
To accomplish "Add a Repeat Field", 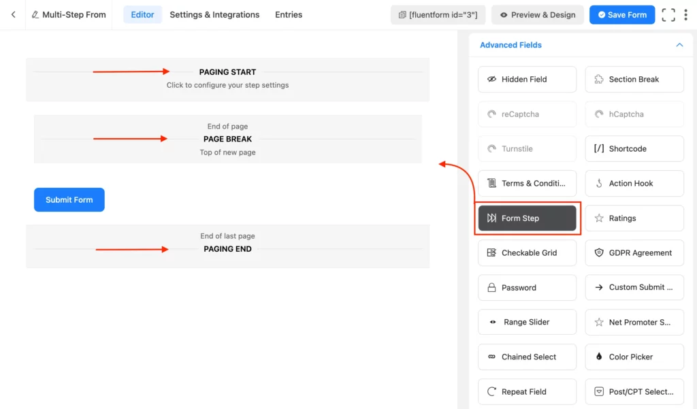I will coord(527,391).
